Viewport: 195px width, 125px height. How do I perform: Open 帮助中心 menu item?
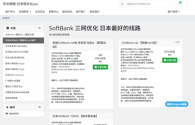(54, 12)
